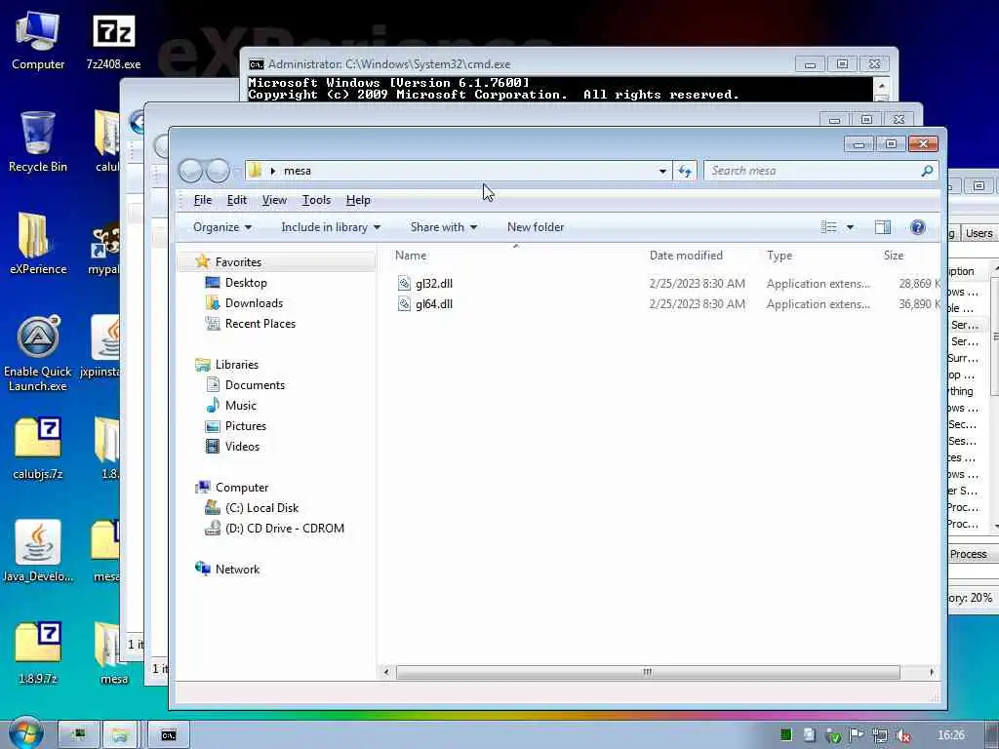Click the Back navigation arrow in mesa window

pos(190,171)
